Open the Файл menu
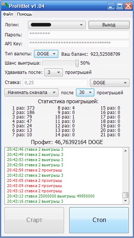The width and height of the screenshot is (134, 238). (8, 14)
